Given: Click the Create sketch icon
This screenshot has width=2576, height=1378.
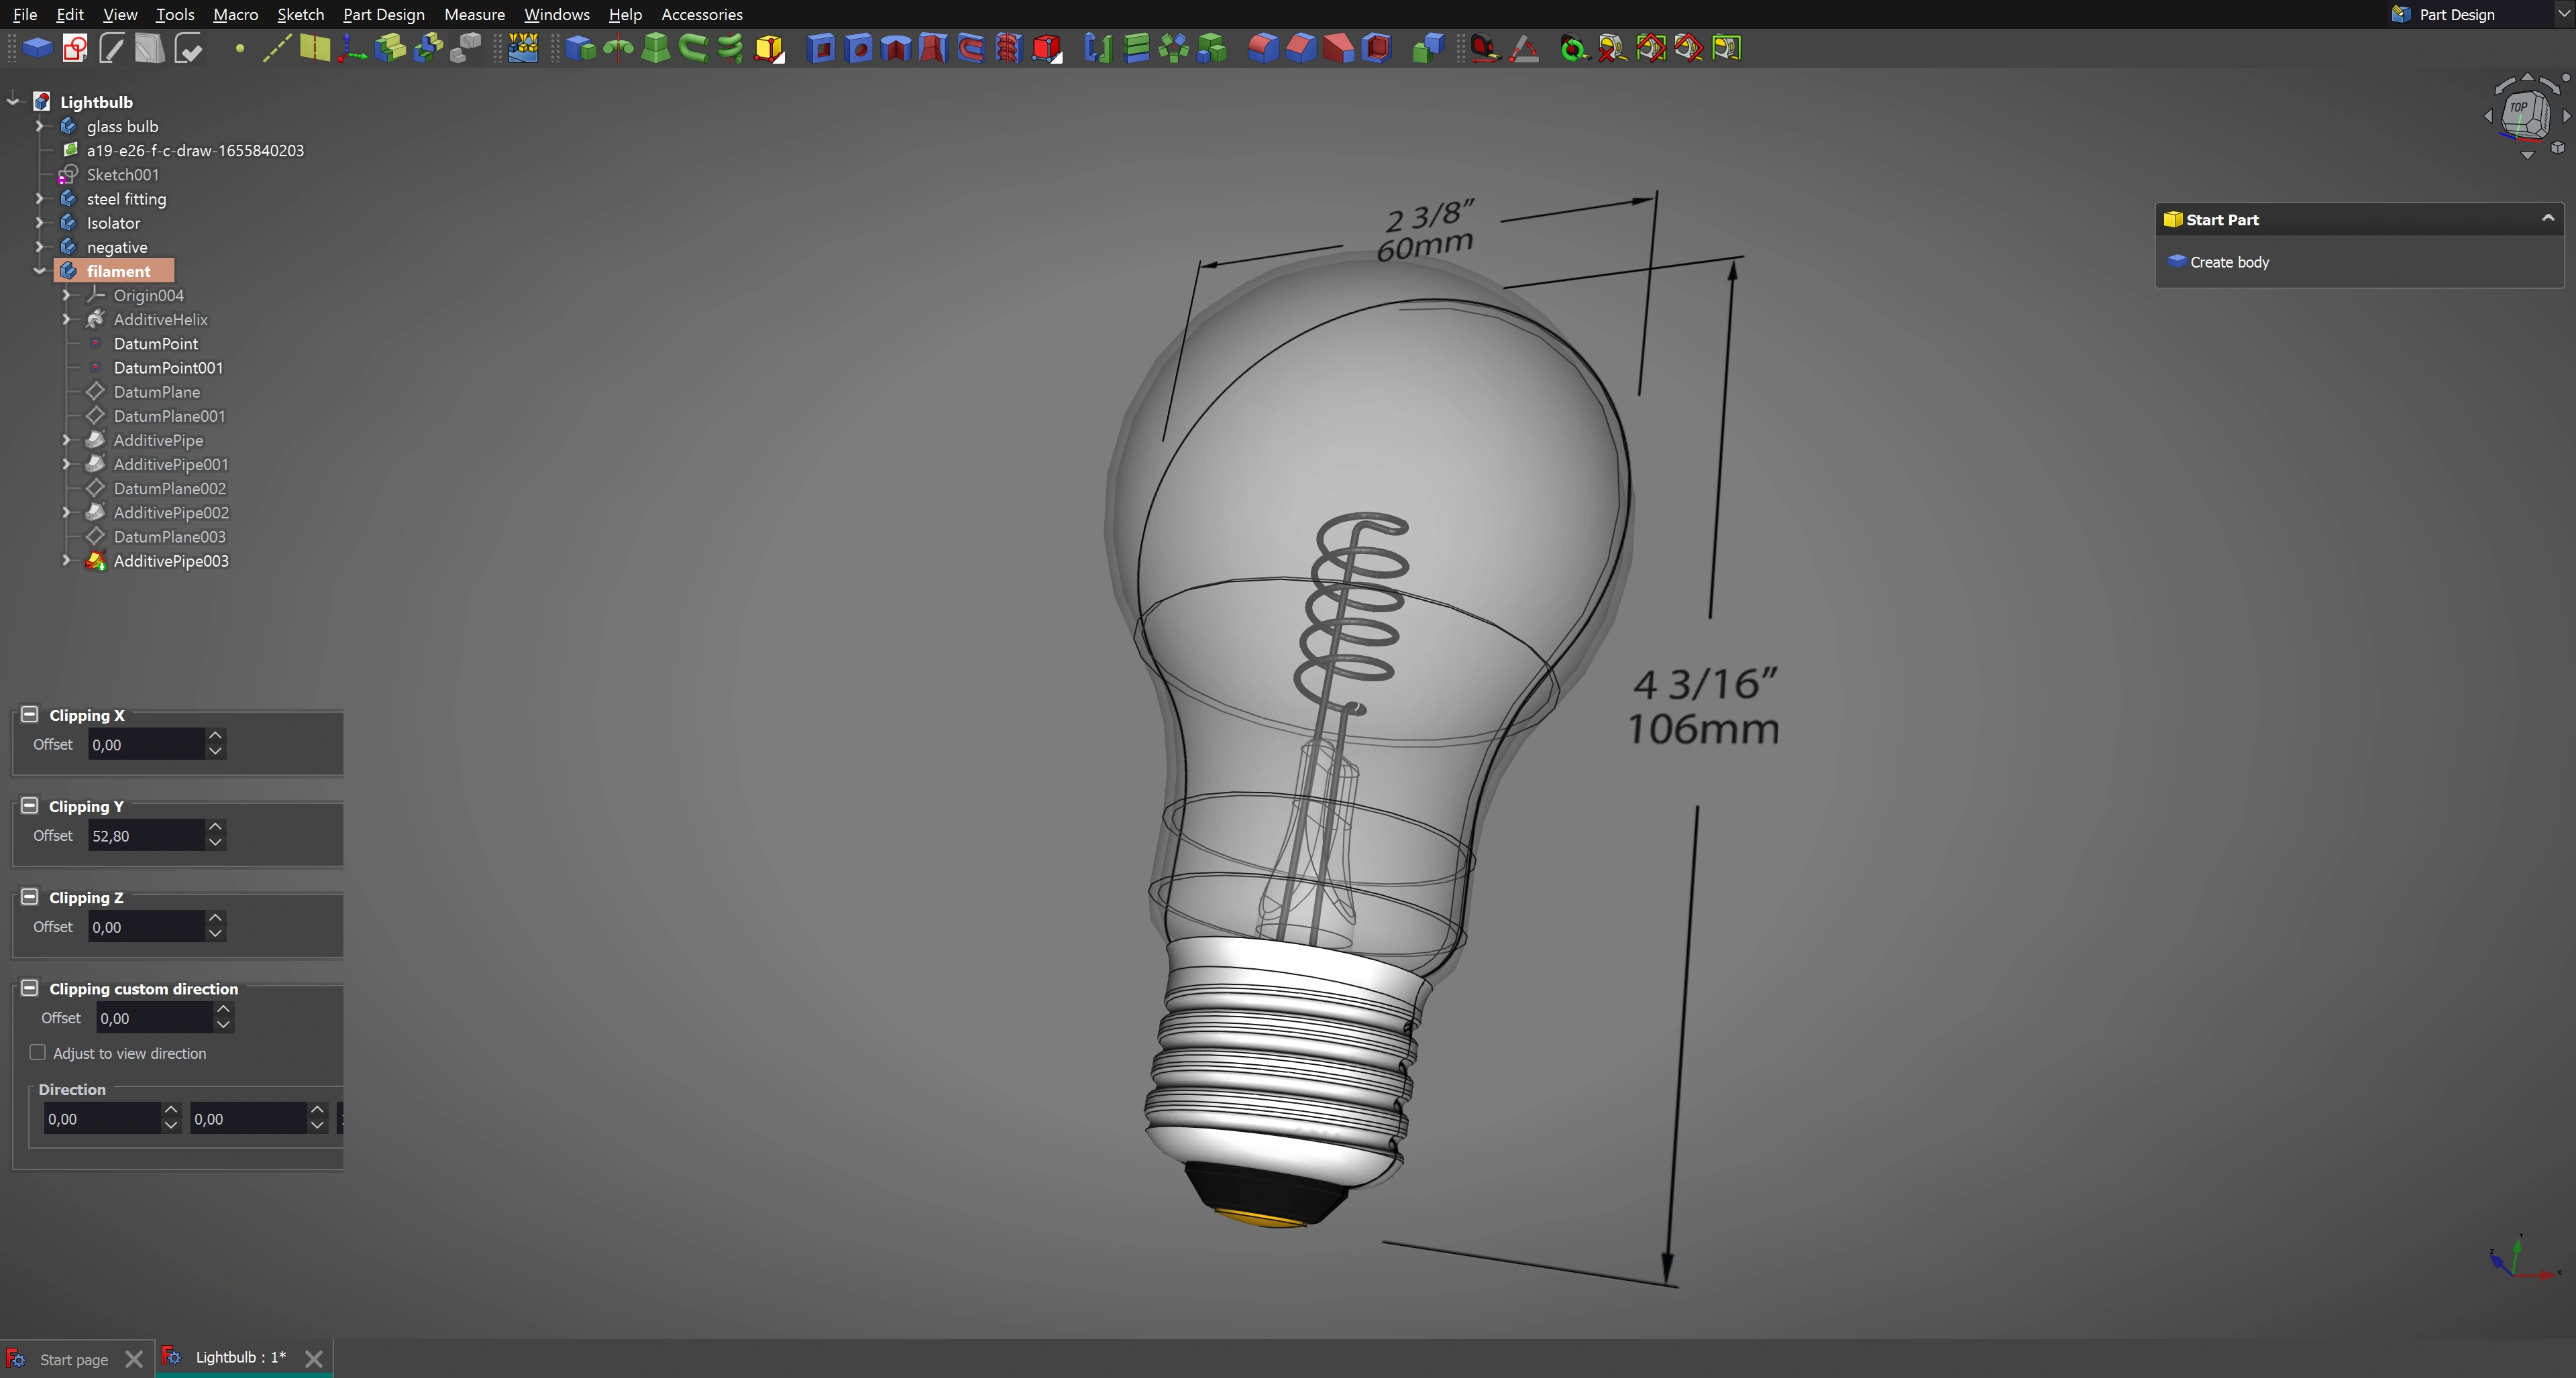Looking at the screenshot, I should click(x=75, y=48).
